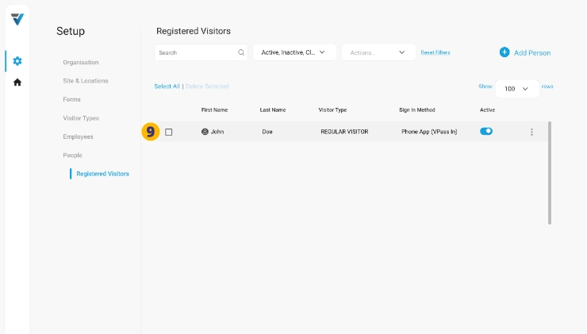Open Organisation in the Setup menu
Screen dimensions: 587x334
(81, 62)
